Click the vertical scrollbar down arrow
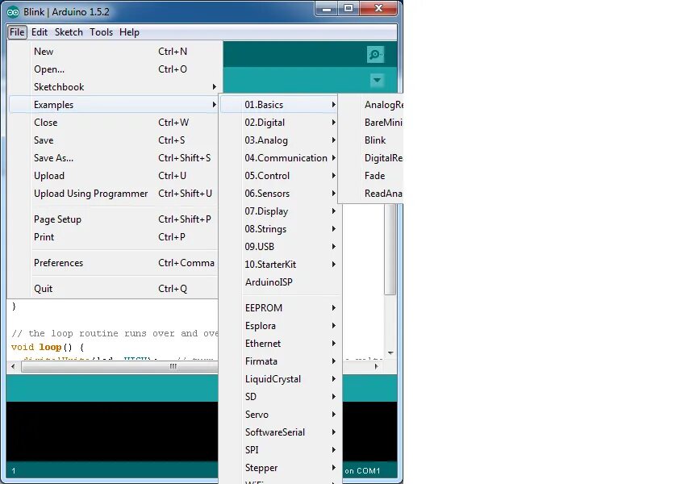 point(390,353)
